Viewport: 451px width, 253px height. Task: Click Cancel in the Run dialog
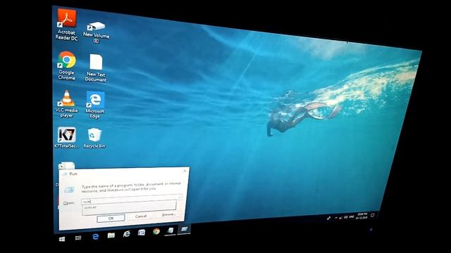141,216
